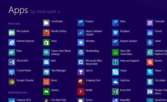Open Help and Support

tap(126, 62)
